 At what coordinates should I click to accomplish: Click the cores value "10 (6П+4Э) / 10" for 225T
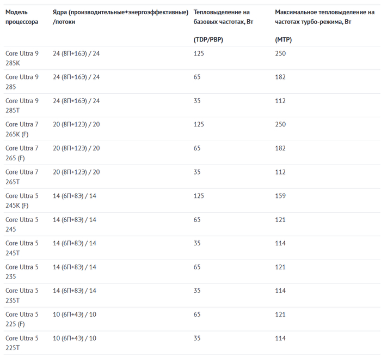75,338
